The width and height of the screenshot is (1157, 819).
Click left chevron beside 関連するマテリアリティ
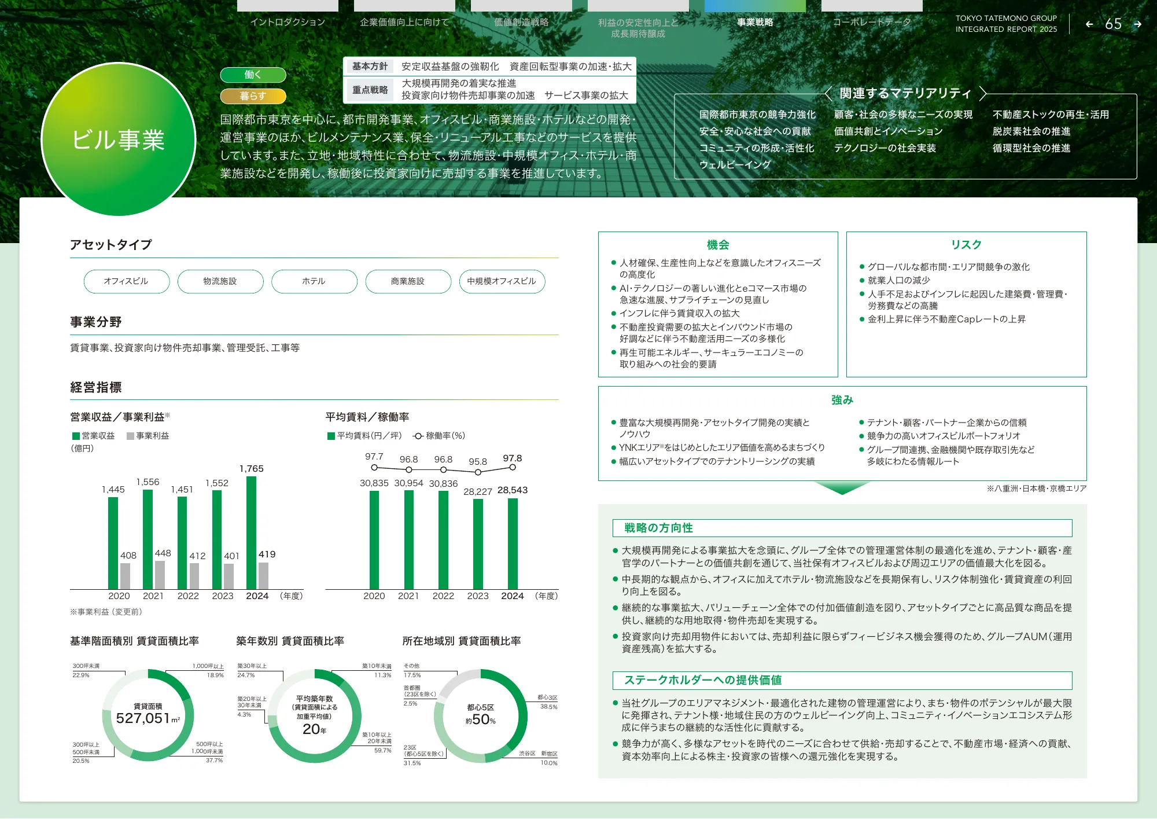point(828,93)
